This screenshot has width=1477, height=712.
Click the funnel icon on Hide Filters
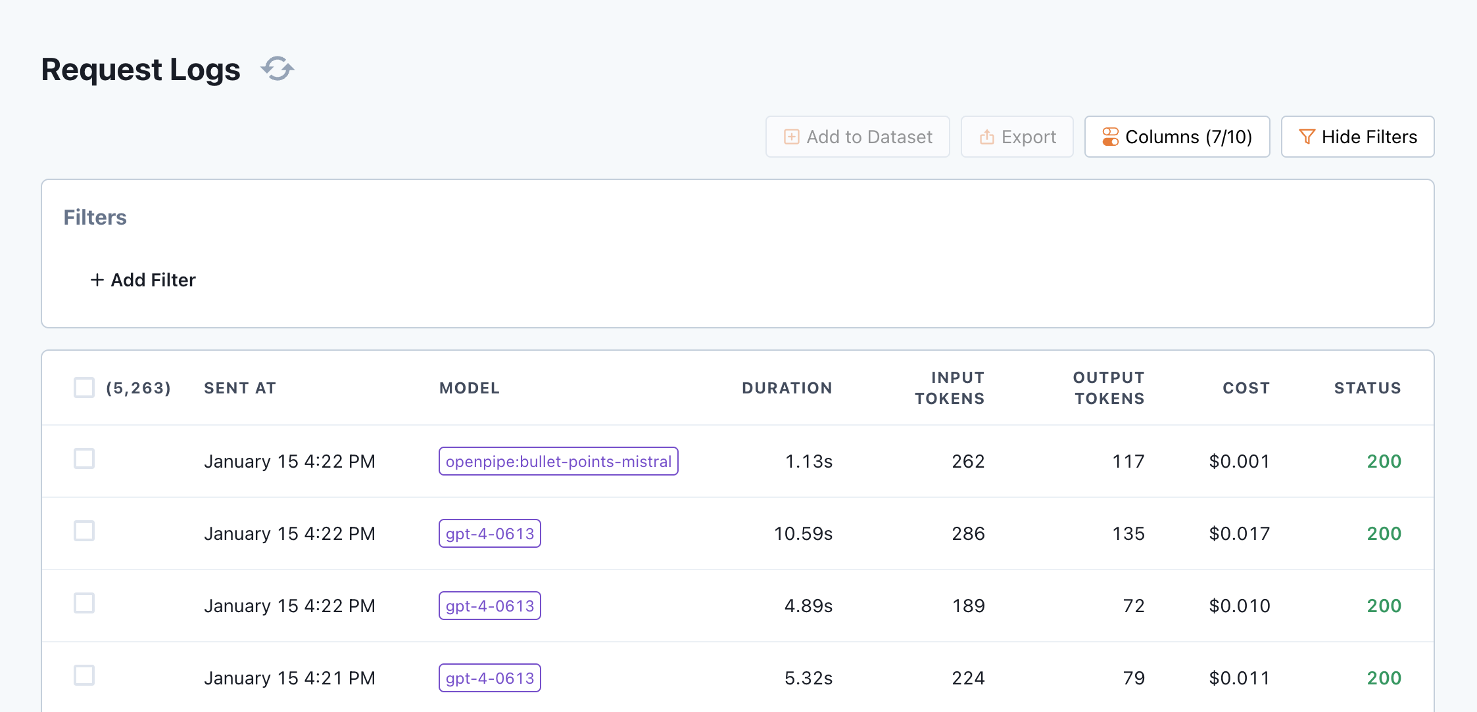pyautogui.click(x=1307, y=137)
